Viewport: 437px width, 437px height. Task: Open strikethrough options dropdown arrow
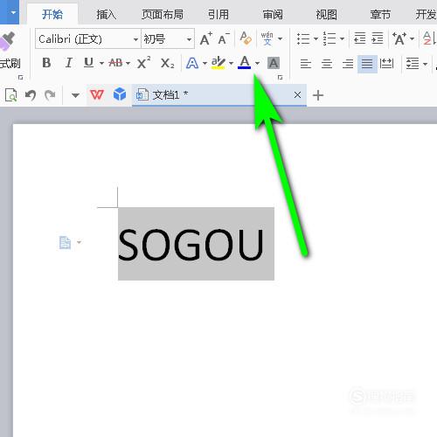128,63
